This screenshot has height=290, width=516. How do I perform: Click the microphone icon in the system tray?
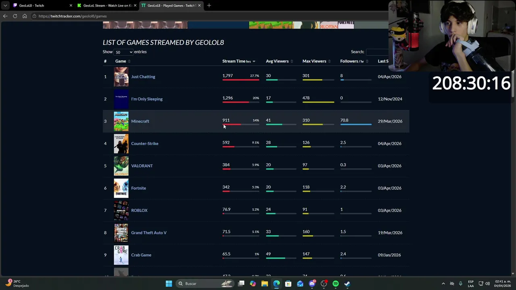click(460, 284)
